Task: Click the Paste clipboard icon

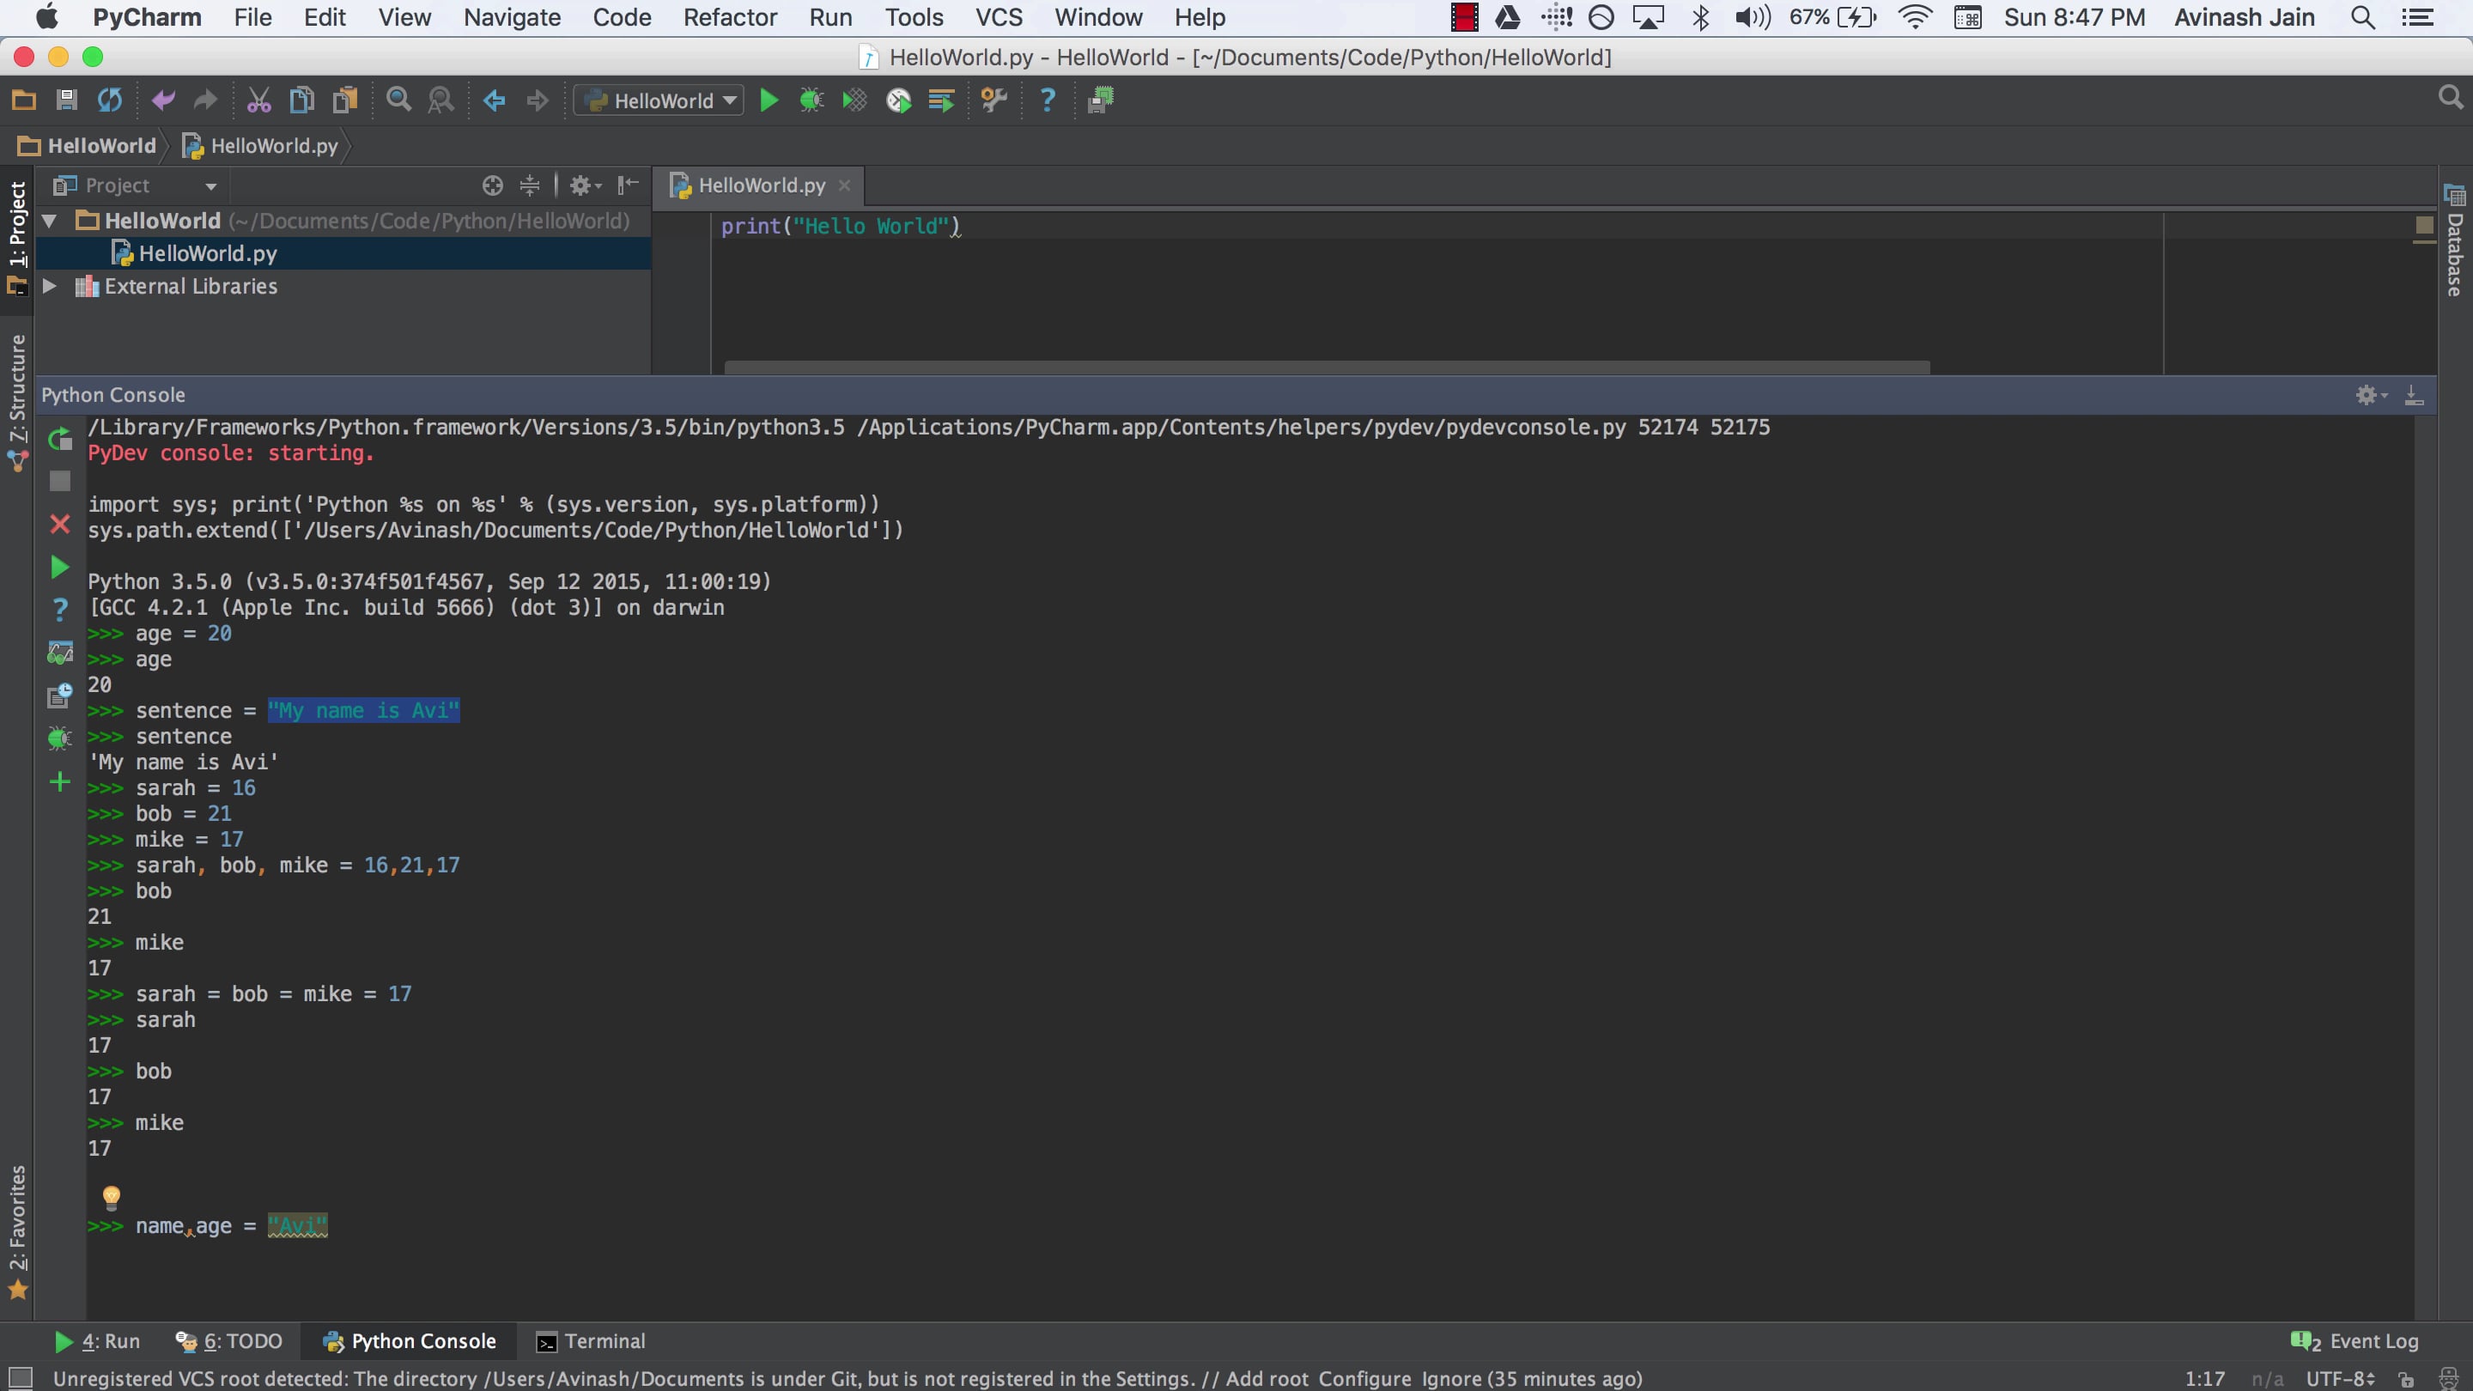Action: point(344,100)
